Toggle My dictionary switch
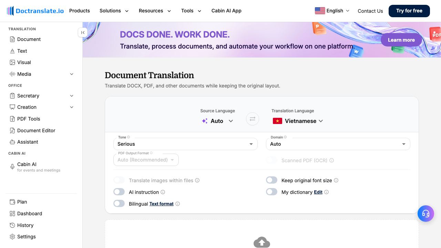The image size is (441, 248). (272, 192)
